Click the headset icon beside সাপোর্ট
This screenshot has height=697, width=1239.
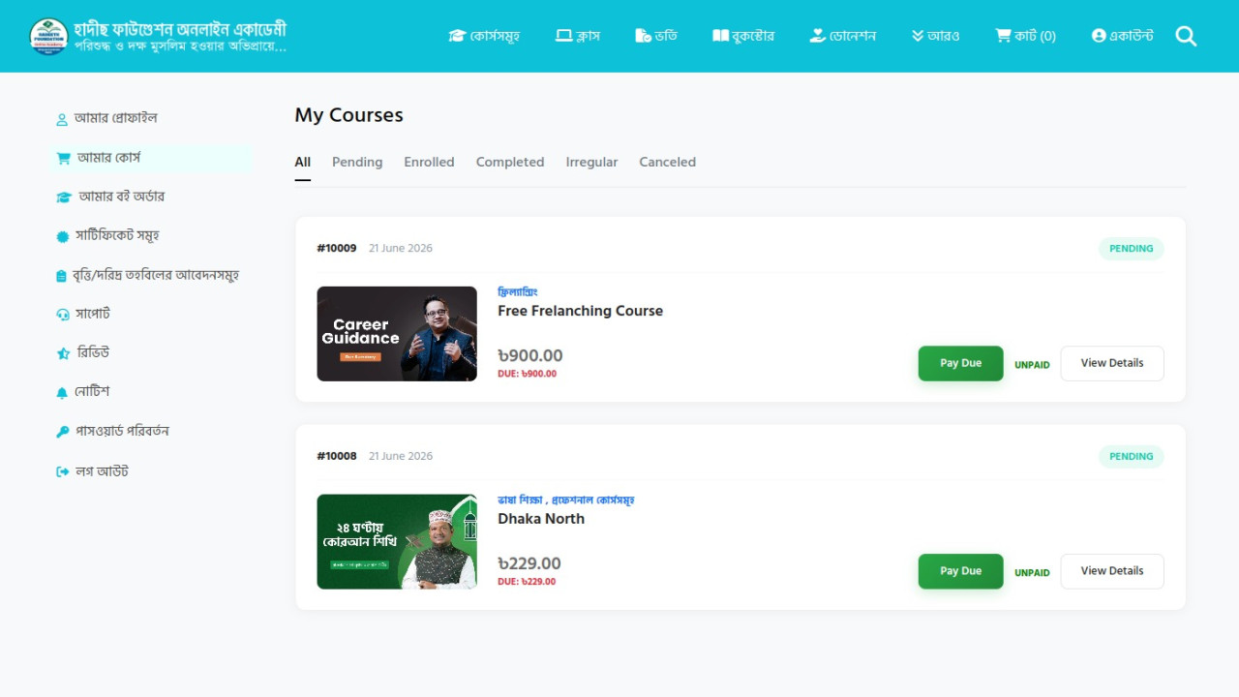[x=63, y=315]
